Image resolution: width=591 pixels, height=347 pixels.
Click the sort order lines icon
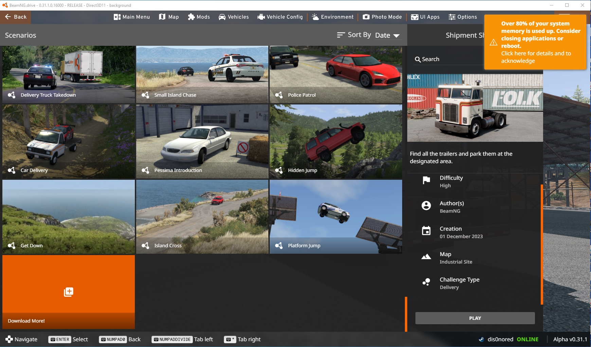(x=341, y=35)
